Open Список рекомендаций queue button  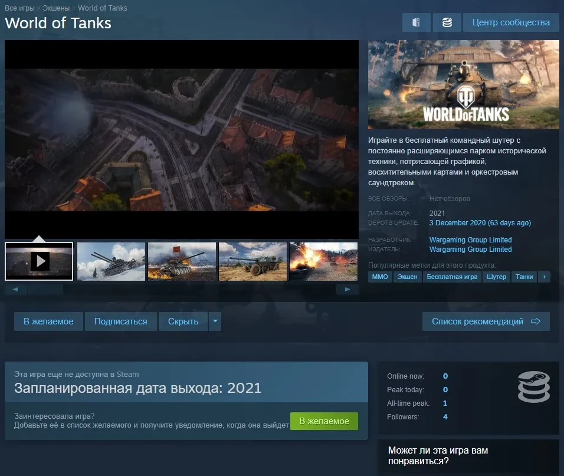486,321
